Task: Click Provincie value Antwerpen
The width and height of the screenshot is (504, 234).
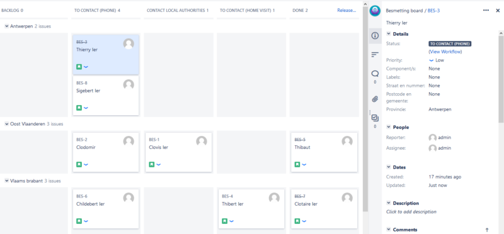Action: pos(440,109)
